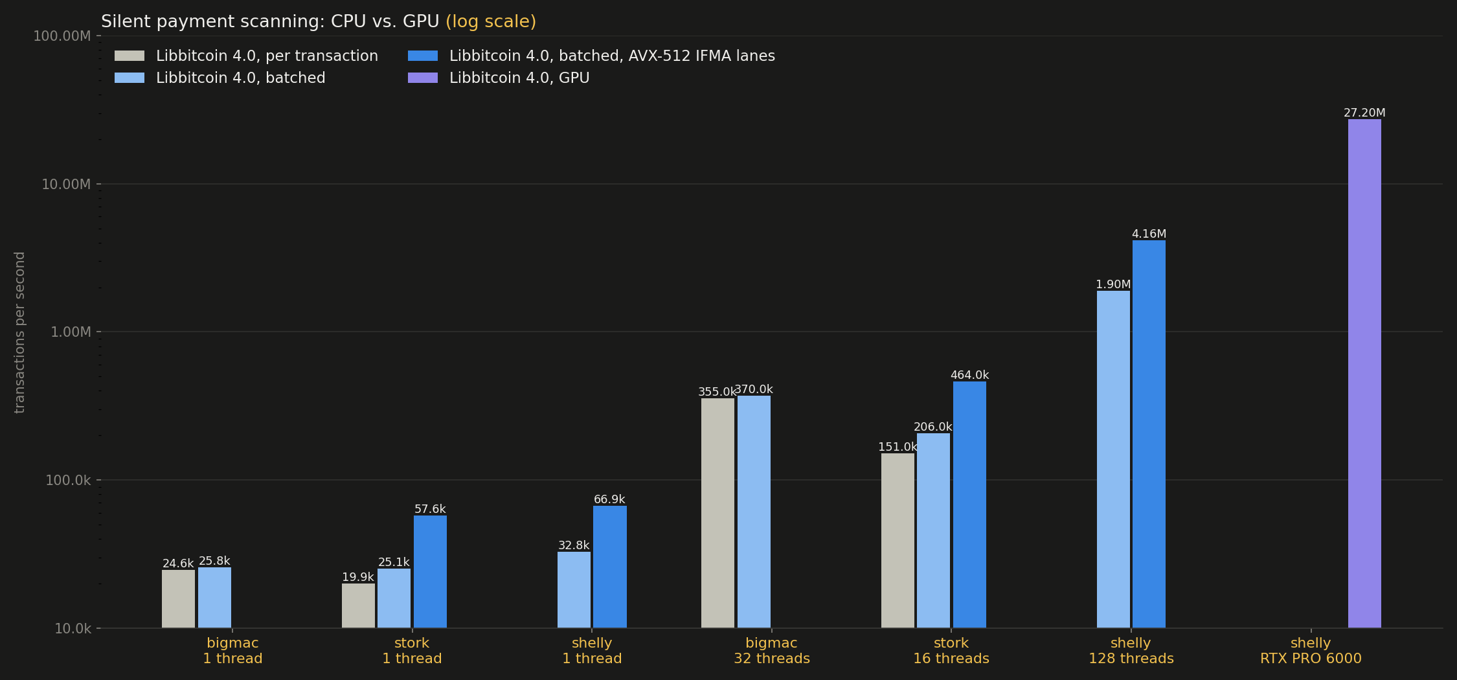Click the chart title "Silent payment scanning: CPU vs. GPU"

(x=270, y=21)
